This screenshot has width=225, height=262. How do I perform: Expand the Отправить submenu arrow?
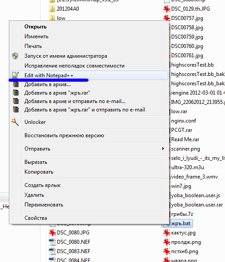(163, 149)
